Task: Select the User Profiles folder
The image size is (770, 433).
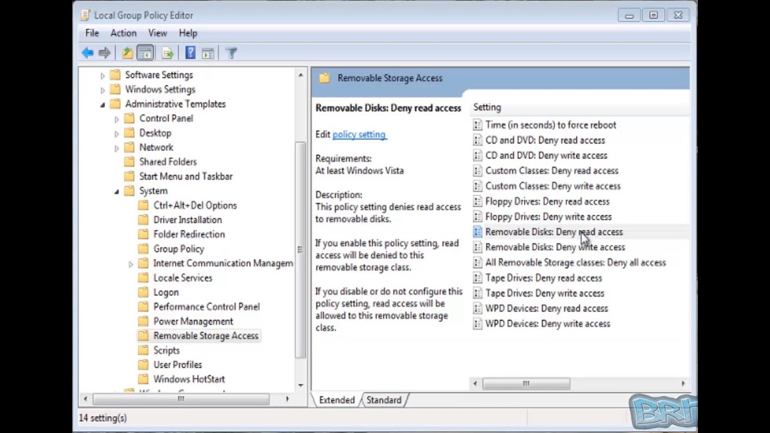Action: tap(177, 364)
